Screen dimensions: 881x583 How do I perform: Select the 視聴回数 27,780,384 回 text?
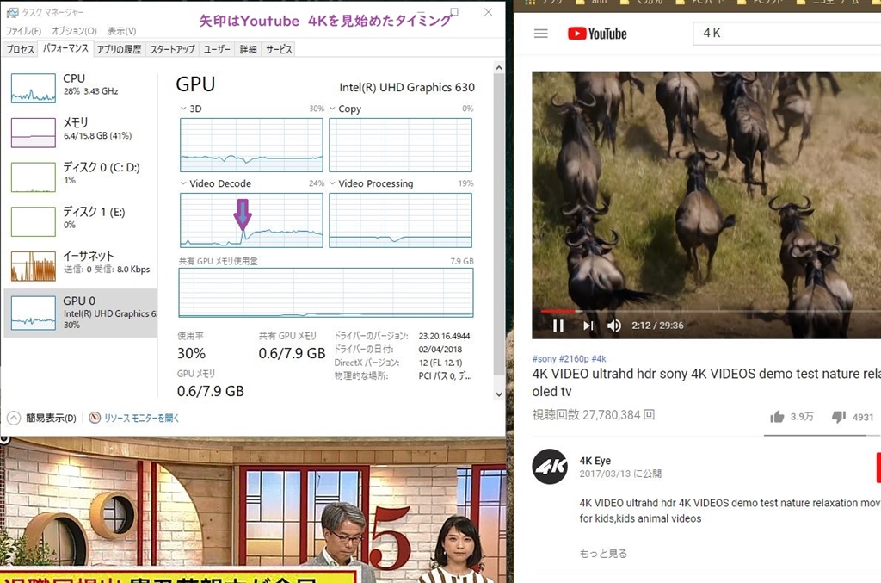(x=594, y=415)
